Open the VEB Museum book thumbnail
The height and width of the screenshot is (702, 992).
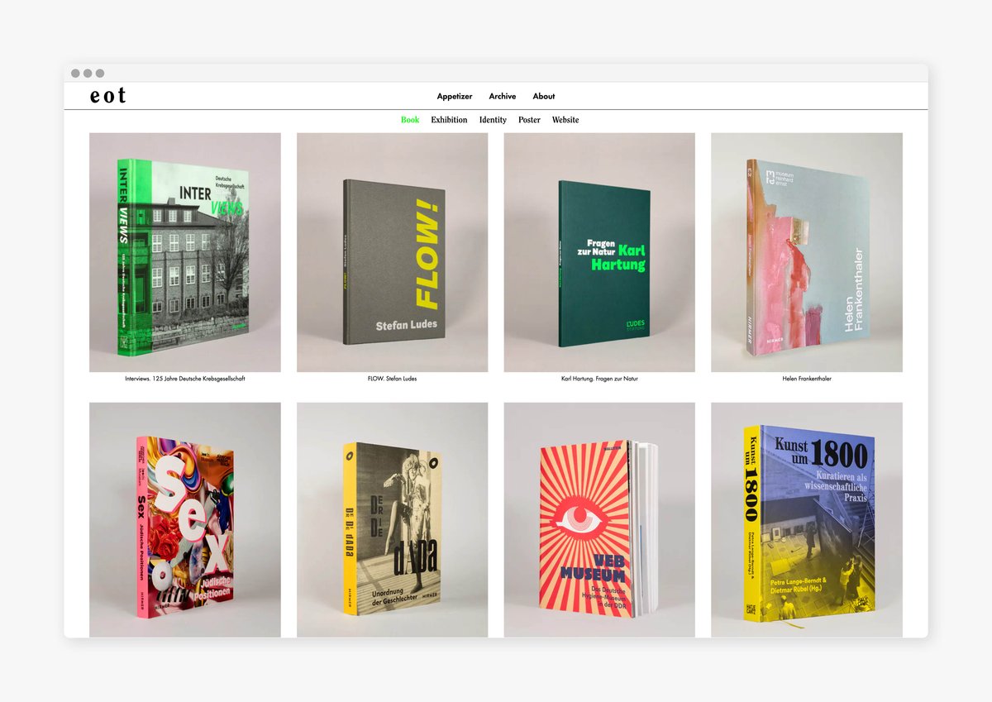[x=599, y=520]
